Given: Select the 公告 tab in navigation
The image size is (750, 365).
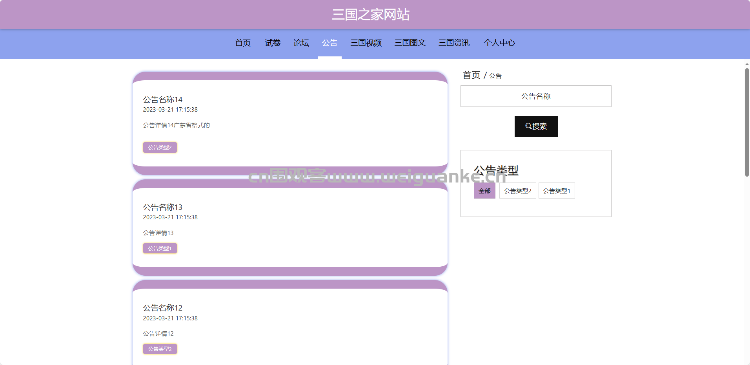Looking at the screenshot, I should 329,43.
